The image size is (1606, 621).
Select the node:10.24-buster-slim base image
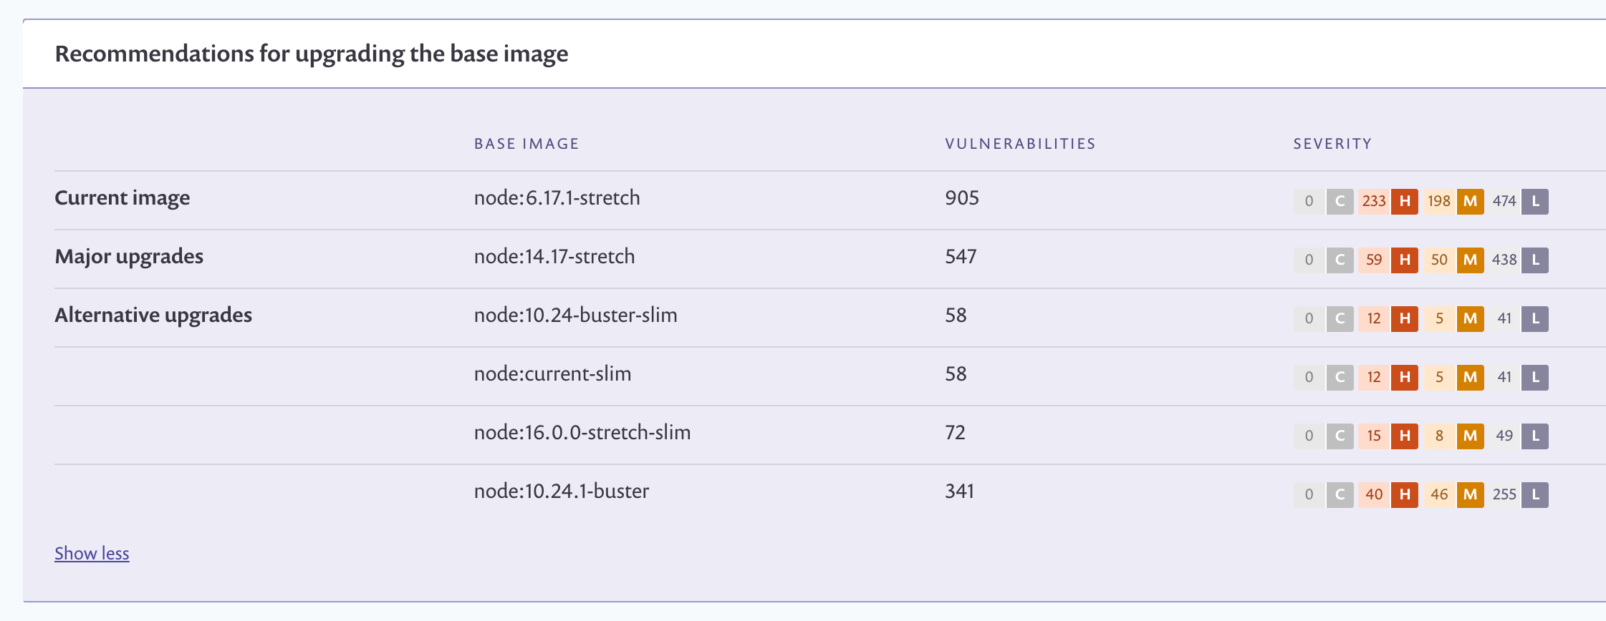click(575, 315)
